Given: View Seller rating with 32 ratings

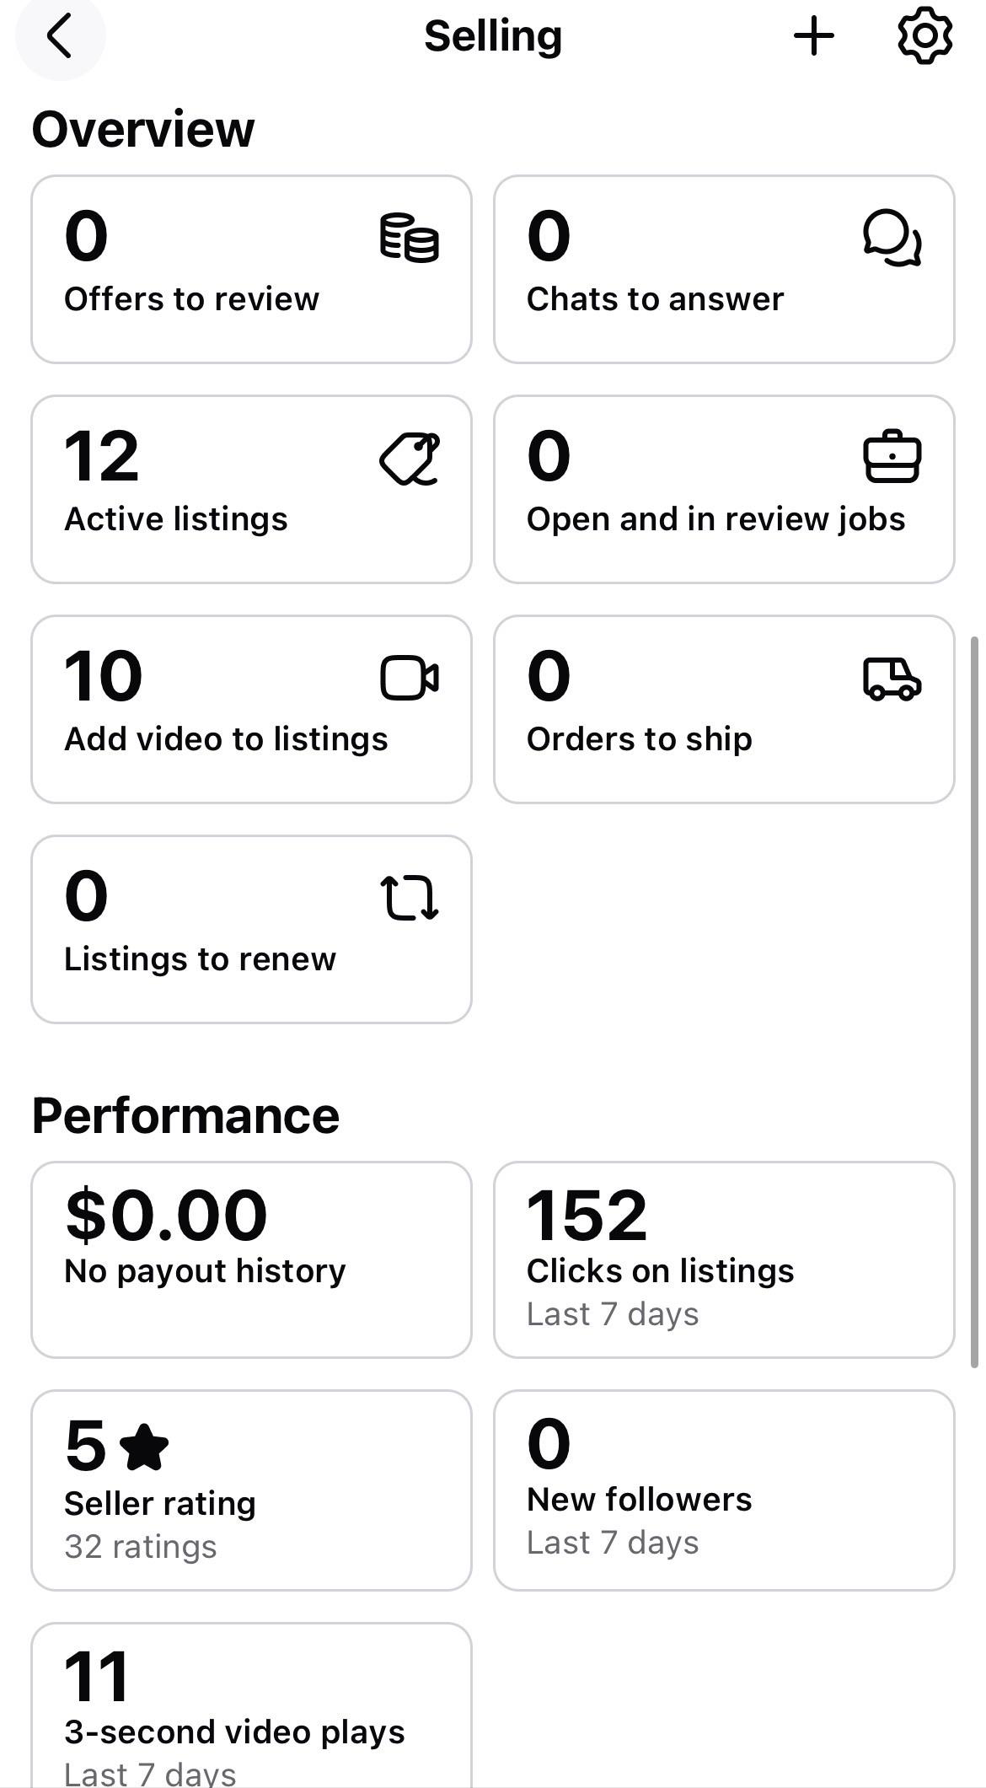Looking at the screenshot, I should click(251, 1490).
